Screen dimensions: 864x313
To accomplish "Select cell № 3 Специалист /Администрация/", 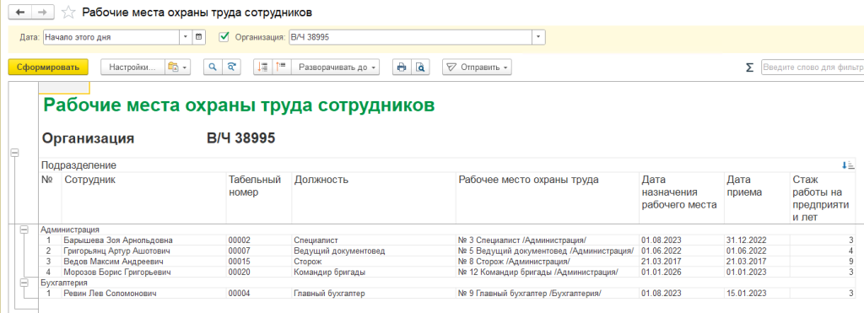I will [x=547, y=240].
